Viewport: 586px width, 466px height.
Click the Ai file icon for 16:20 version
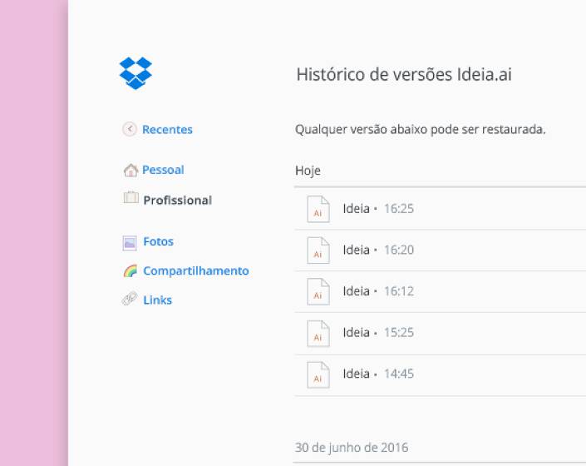coord(318,250)
